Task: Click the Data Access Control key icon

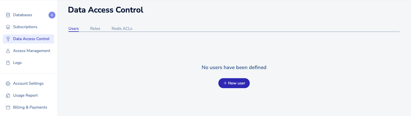Action: 8,39
